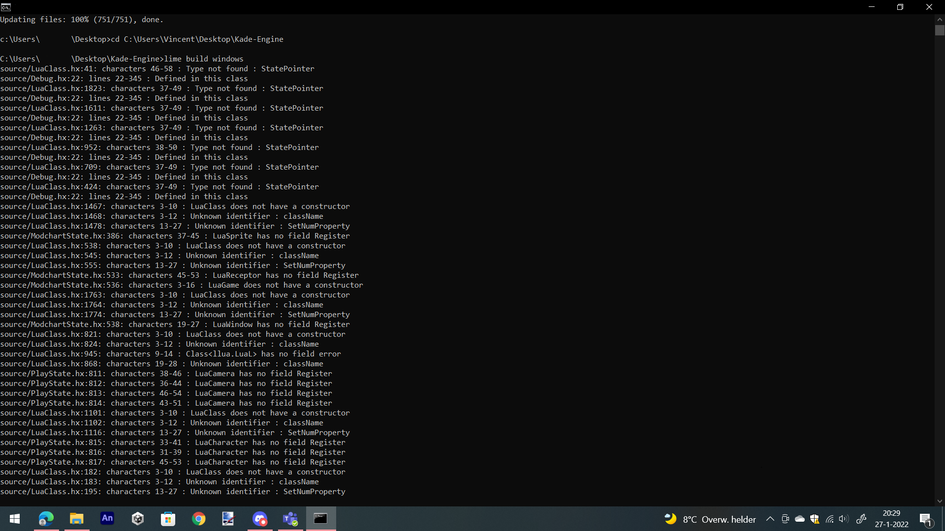Screen dimensions: 945x531
Task: Open Command Prompt system menu via title icon
Action: click(x=6, y=7)
